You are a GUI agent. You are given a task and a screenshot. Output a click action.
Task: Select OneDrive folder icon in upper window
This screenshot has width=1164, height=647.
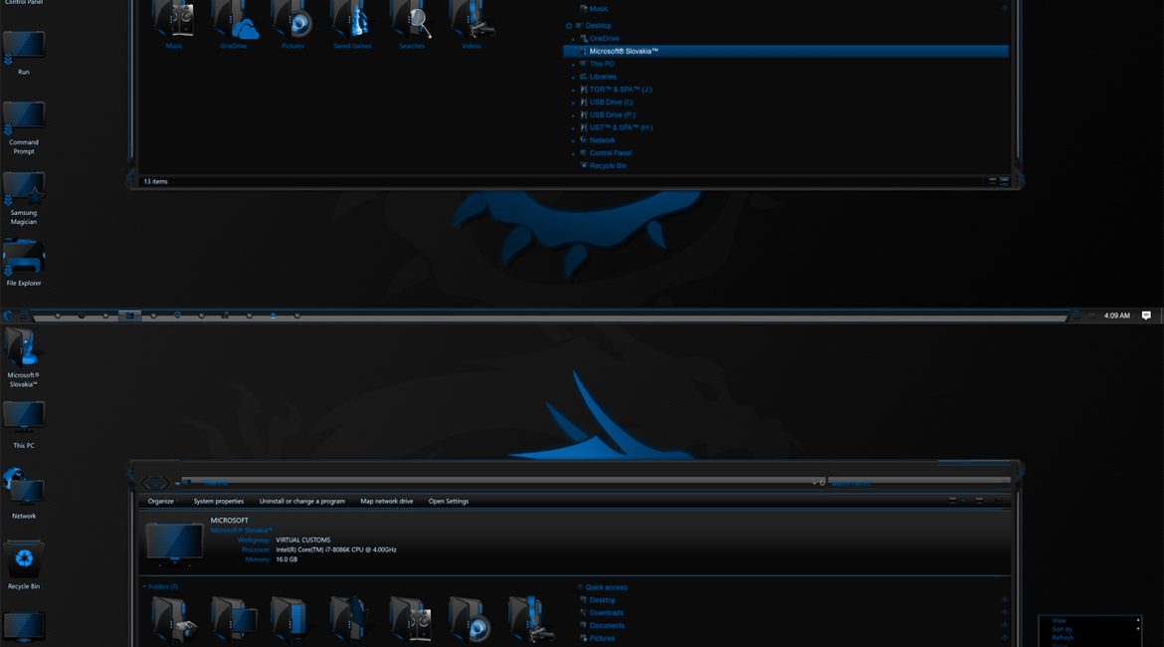click(234, 25)
